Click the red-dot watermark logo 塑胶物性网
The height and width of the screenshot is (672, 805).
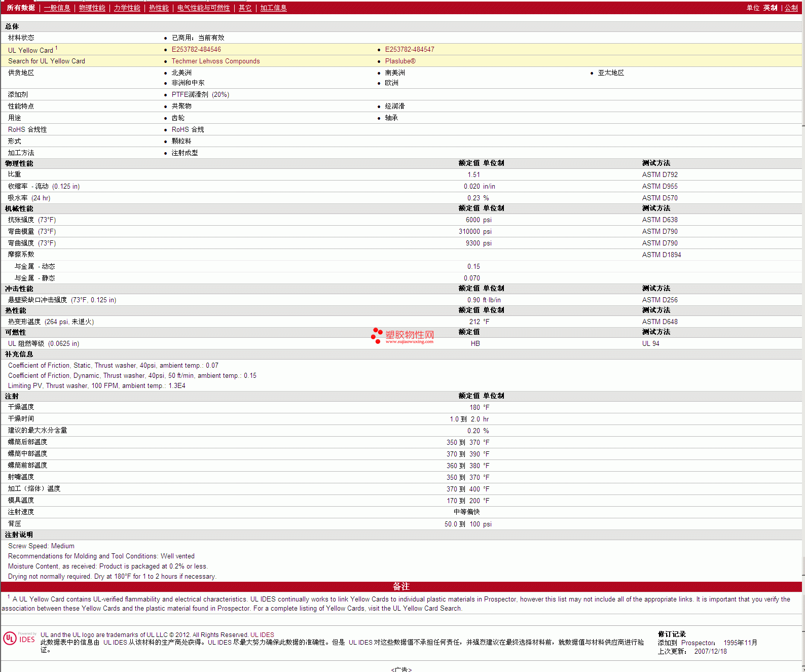tap(402, 335)
